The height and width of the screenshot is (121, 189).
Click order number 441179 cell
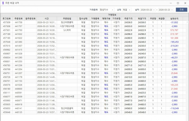coord(19,77)
